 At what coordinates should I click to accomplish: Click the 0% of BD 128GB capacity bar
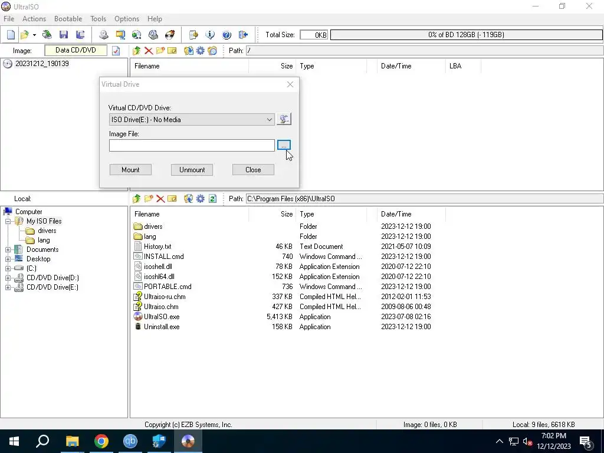click(466, 35)
